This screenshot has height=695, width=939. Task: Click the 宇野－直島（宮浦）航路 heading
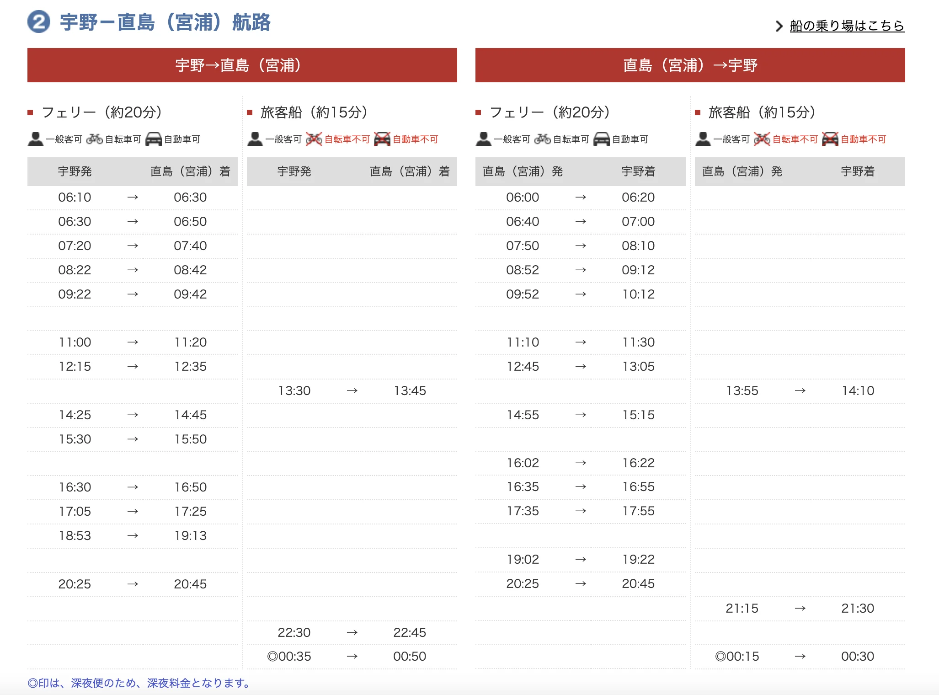pyautogui.click(x=165, y=22)
